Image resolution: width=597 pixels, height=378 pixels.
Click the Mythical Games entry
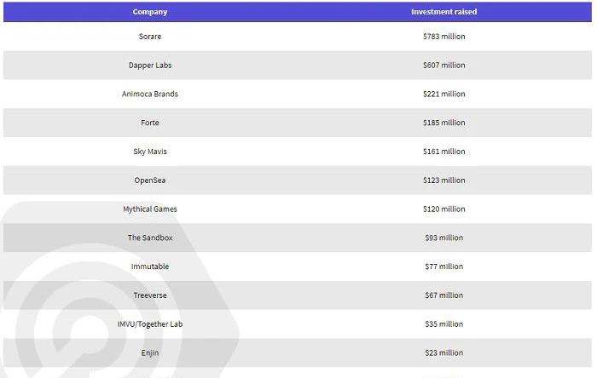(149, 209)
